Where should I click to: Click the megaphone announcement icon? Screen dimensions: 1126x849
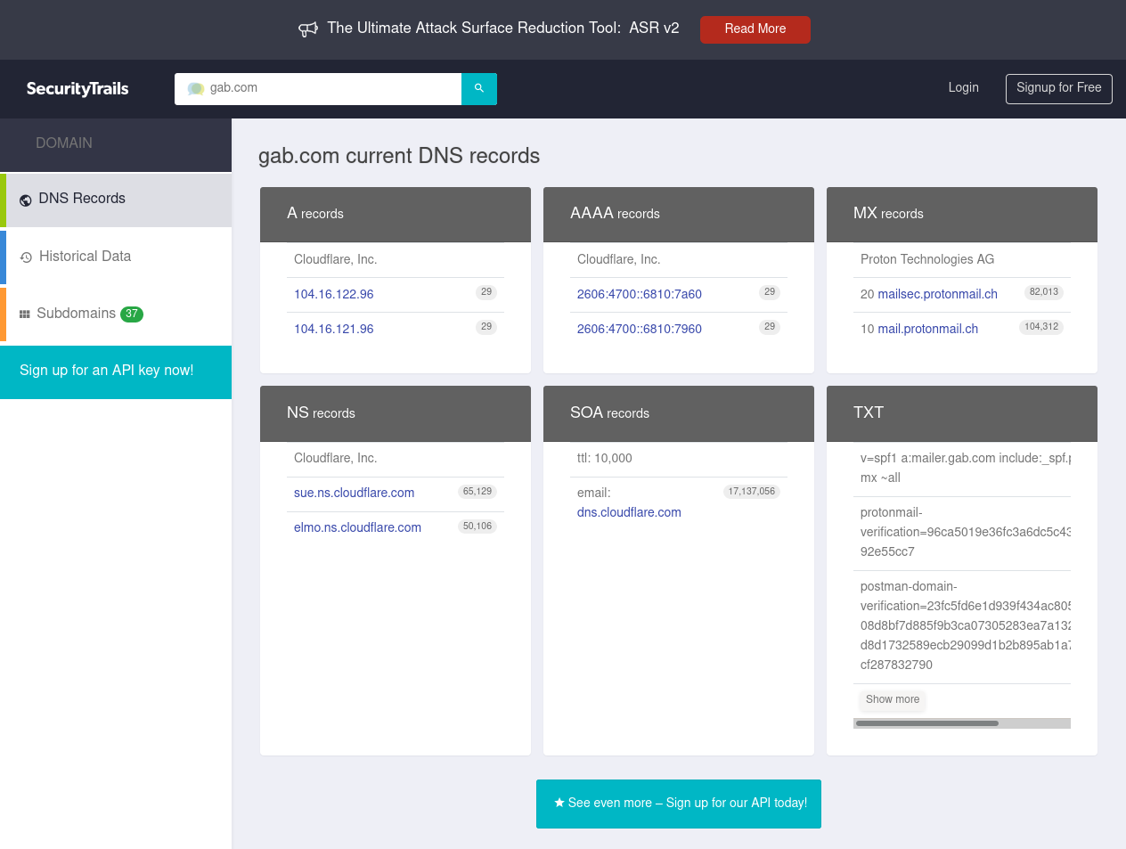point(308,29)
